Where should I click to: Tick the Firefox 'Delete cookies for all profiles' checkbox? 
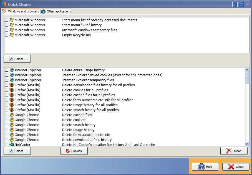6,90
